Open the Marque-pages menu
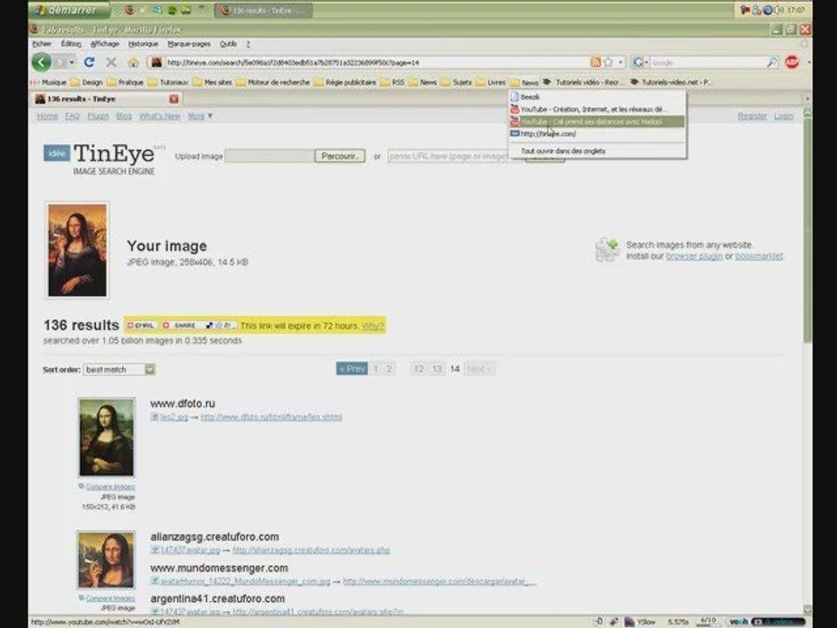Viewport: 837px width, 628px height. [x=189, y=44]
